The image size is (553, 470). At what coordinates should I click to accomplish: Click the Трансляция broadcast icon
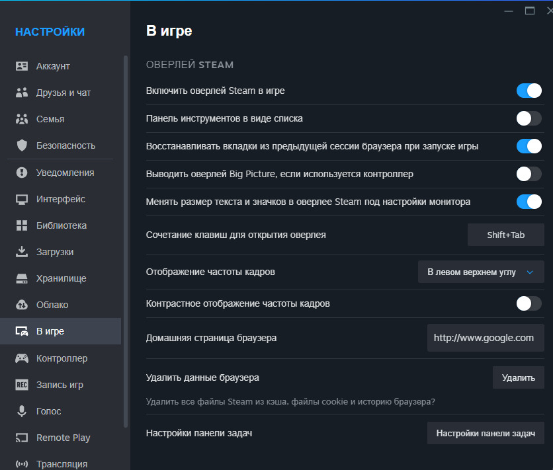point(22,464)
